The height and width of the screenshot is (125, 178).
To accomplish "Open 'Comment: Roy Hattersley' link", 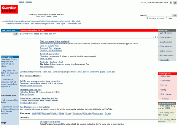I will click(50, 48).
